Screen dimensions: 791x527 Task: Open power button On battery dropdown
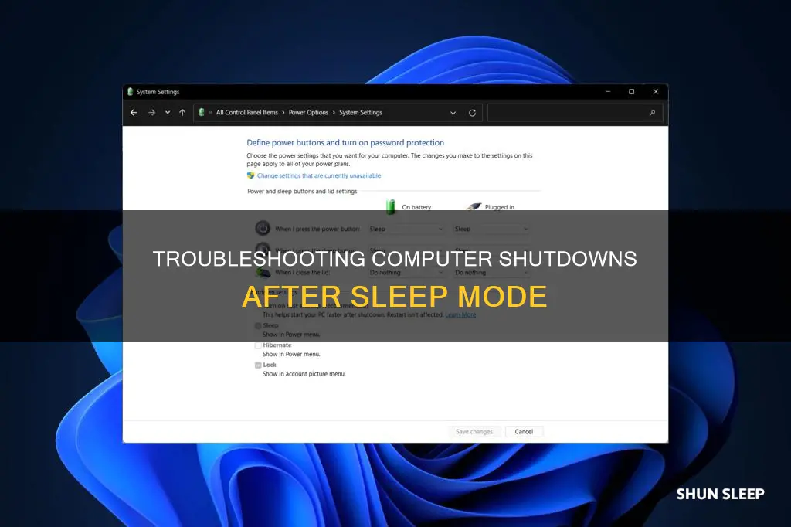406,229
